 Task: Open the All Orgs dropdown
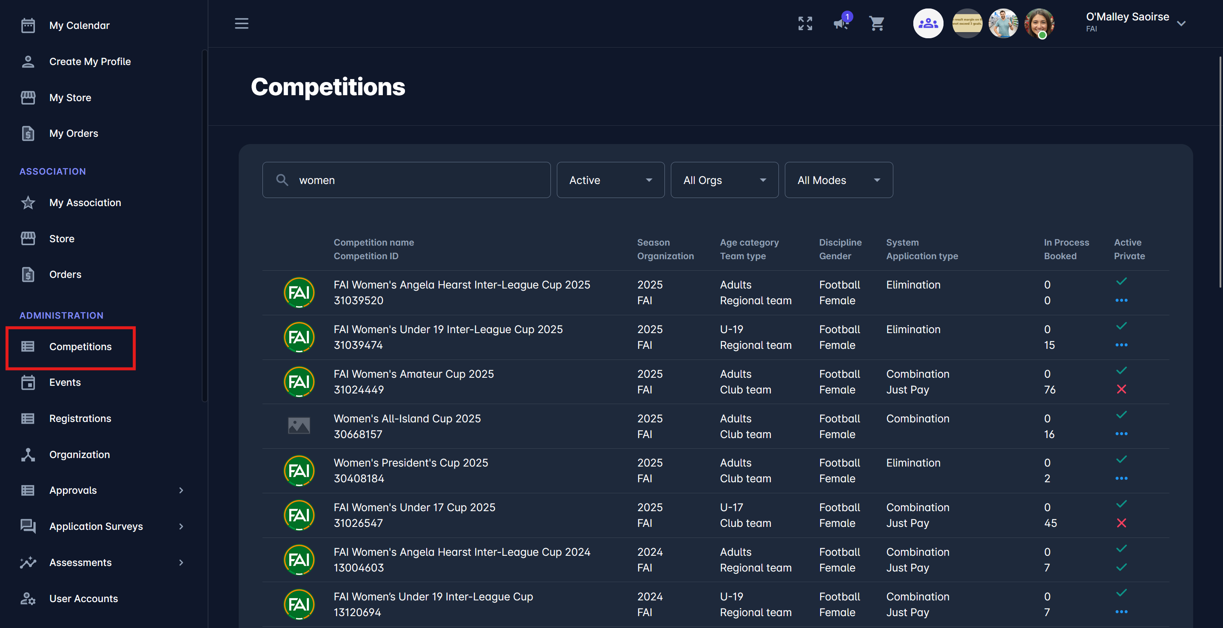coord(724,180)
